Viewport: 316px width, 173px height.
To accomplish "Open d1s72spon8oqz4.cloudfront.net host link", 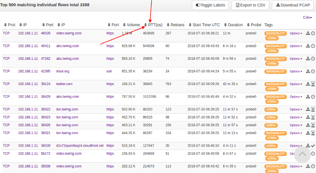I will (80, 146).
